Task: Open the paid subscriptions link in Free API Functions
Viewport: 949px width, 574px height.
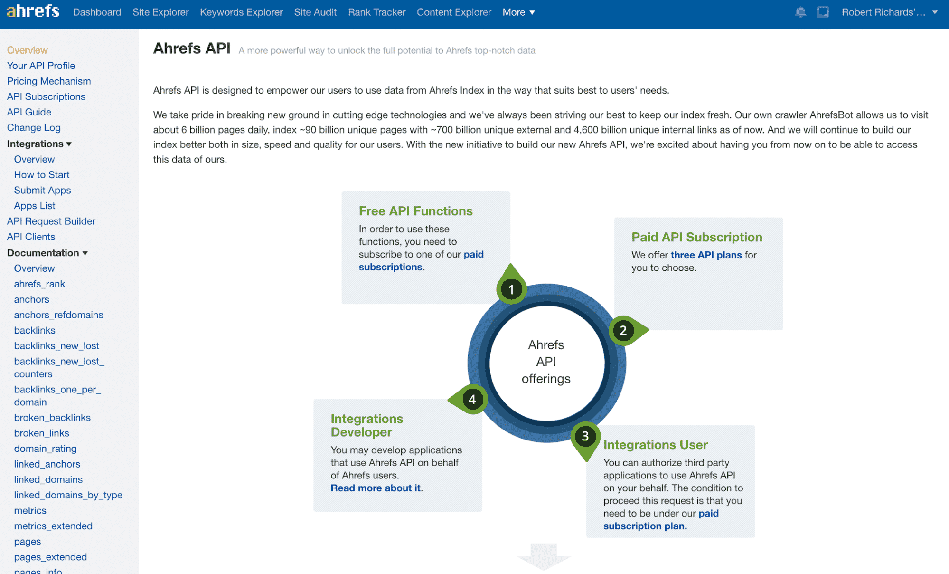Action: pos(390,267)
